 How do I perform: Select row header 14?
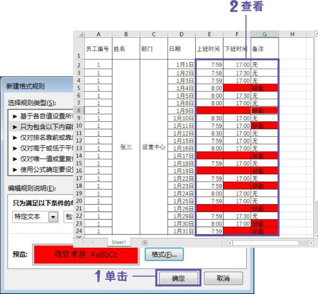79,156
